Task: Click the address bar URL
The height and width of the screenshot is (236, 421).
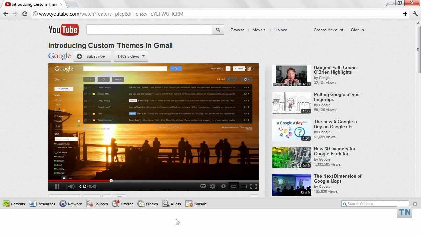Action: pyautogui.click(x=111, y=14)
